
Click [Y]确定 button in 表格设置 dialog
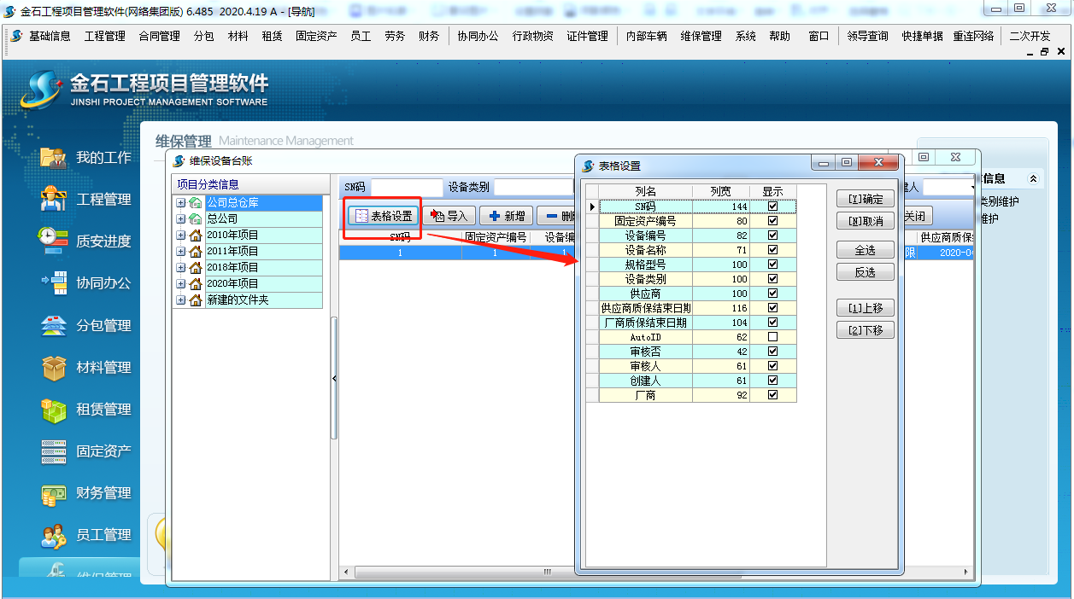(865, 199)
